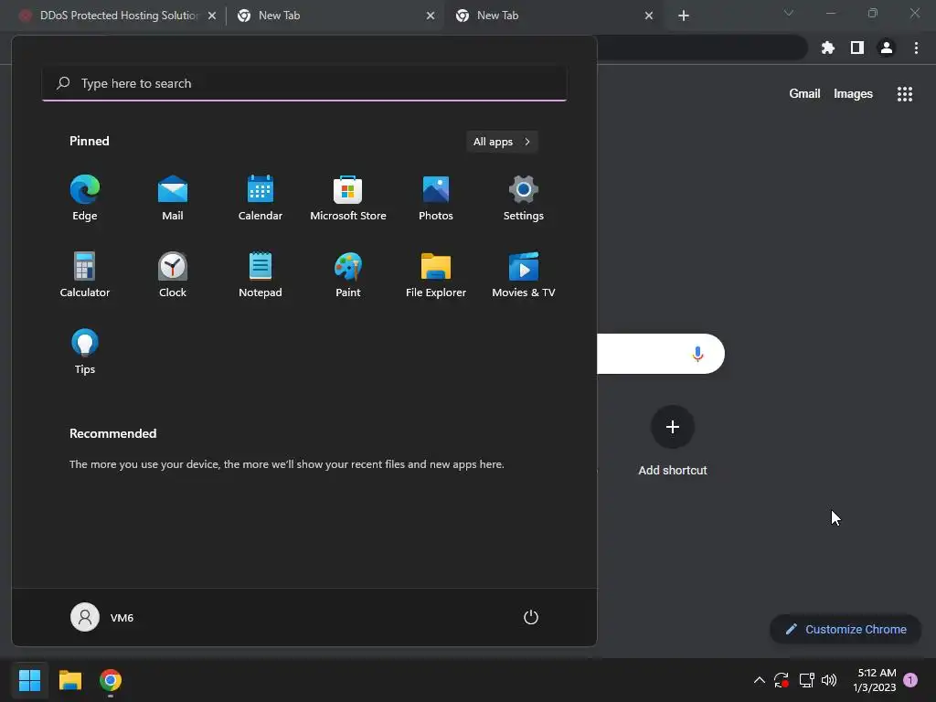Open the Calendar app

[x=261, y=197]
